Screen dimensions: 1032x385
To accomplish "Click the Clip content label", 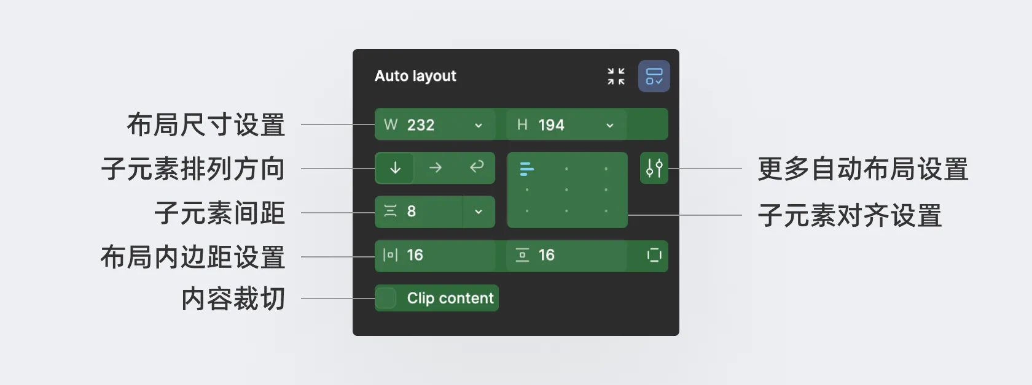I will tap(450, 299).
